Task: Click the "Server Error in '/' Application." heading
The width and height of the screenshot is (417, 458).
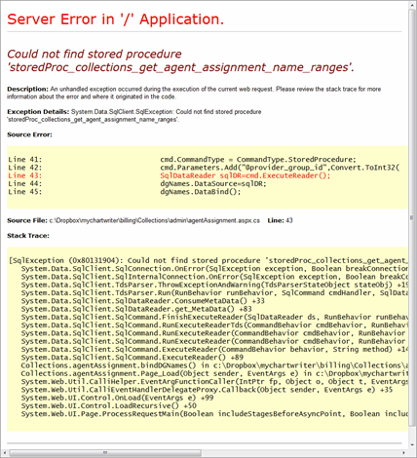Action: [x=116, y=19]
